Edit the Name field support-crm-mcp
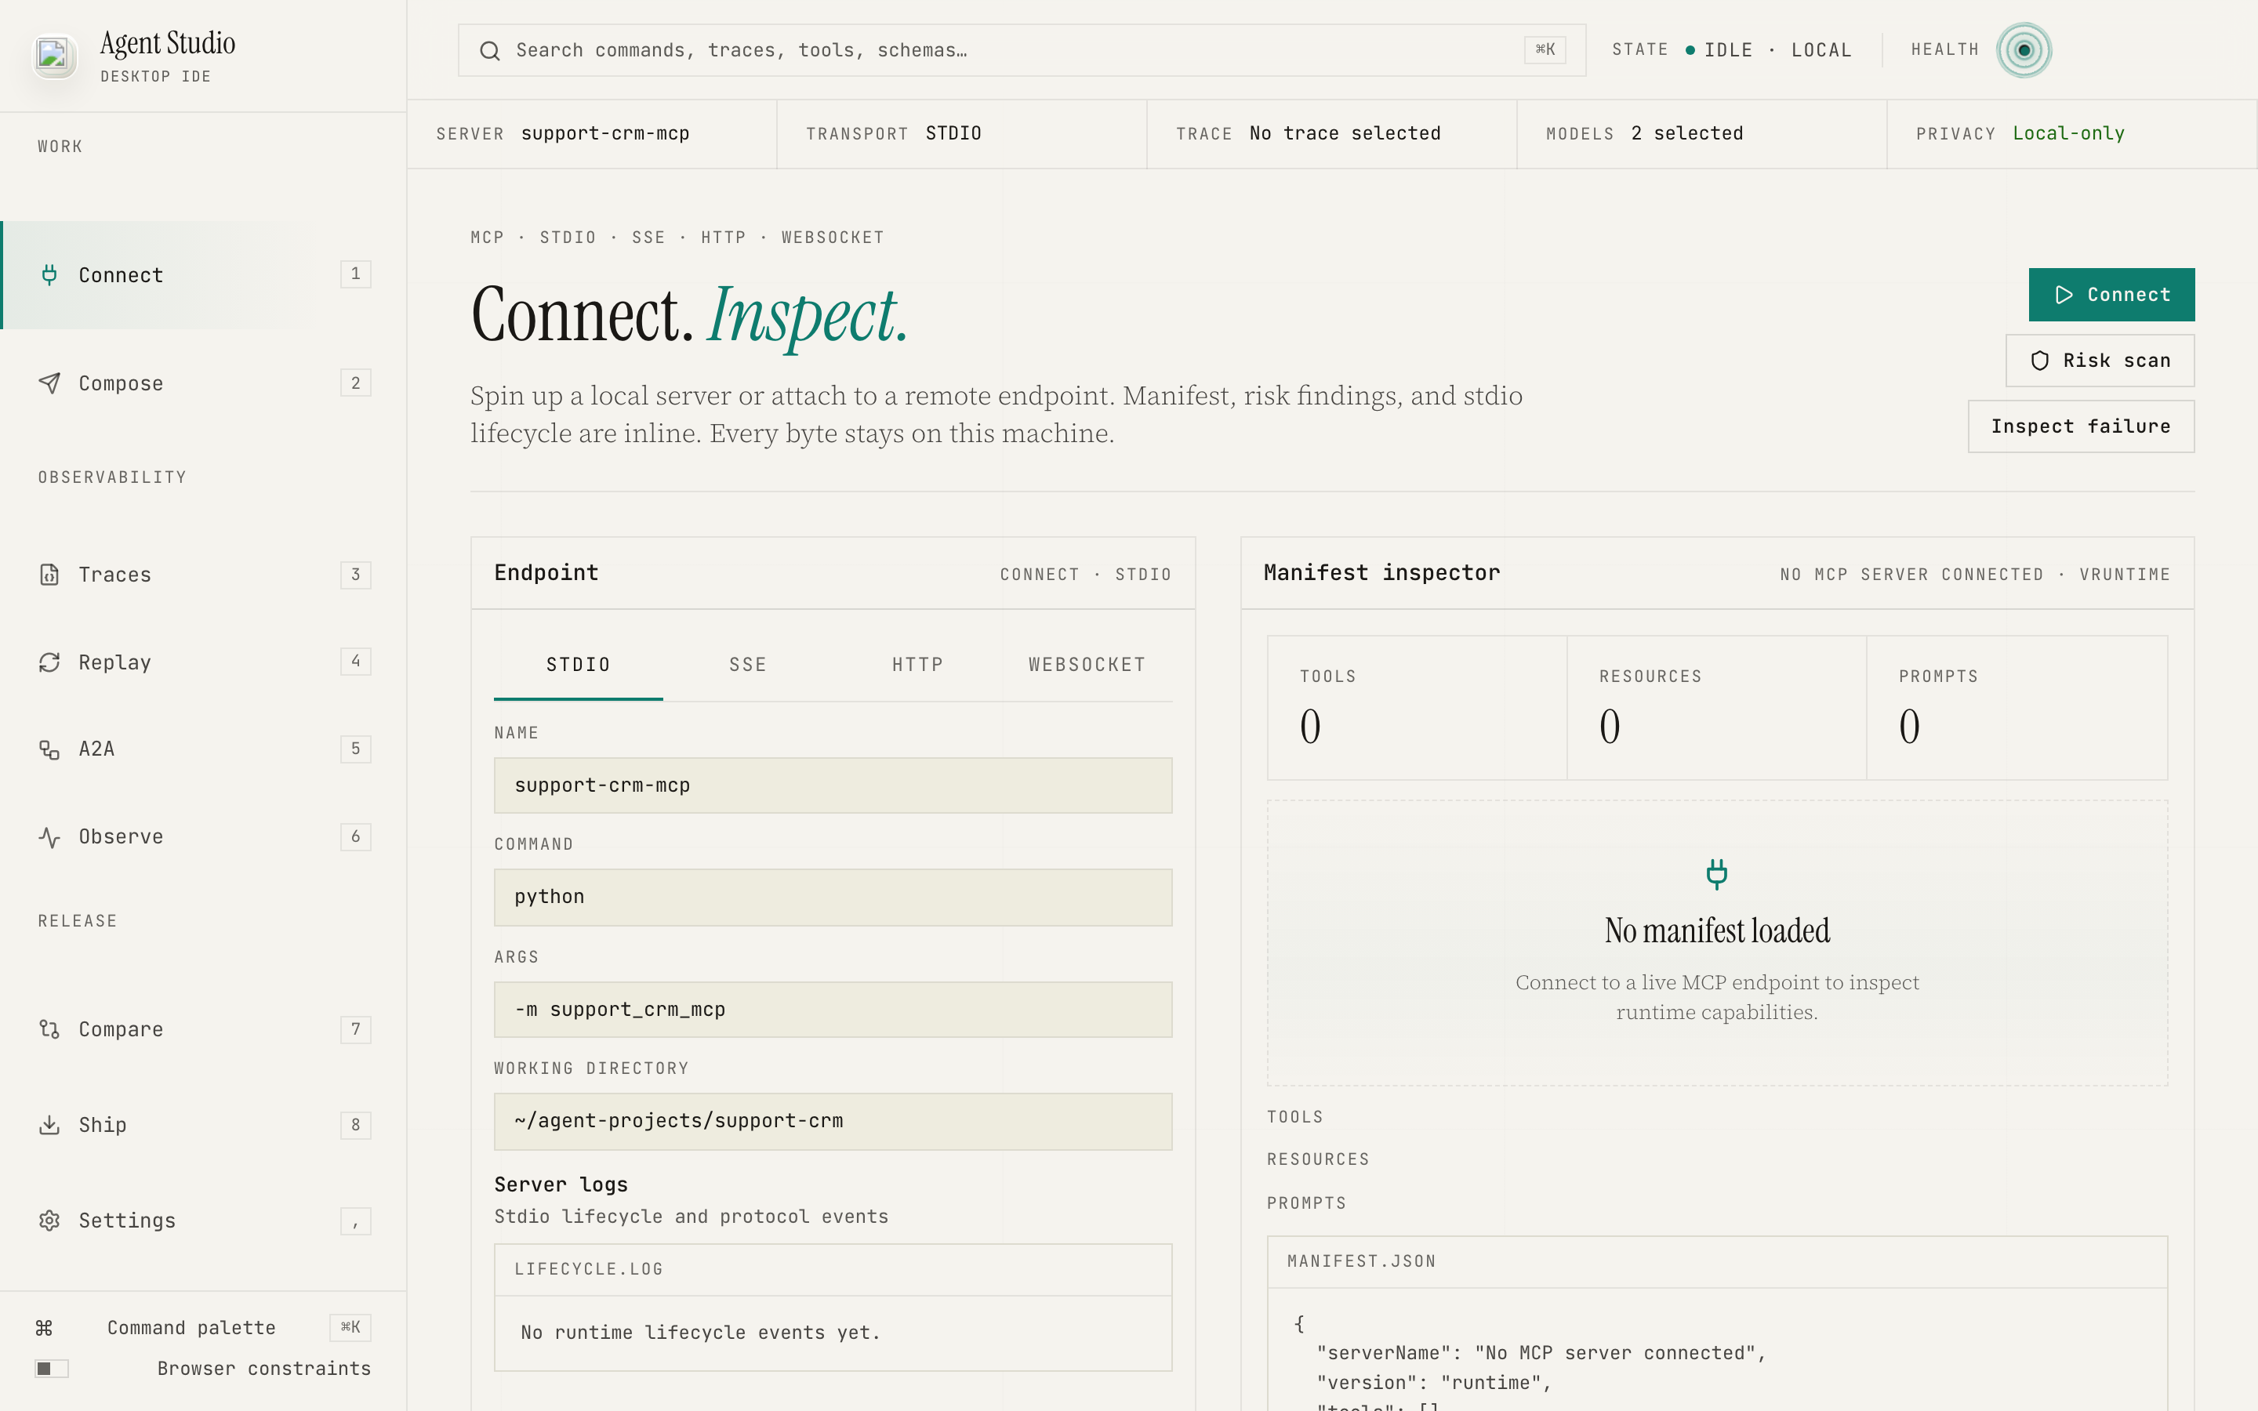The width and height of the screenshot is (2258, 1411). coord(833,785)
